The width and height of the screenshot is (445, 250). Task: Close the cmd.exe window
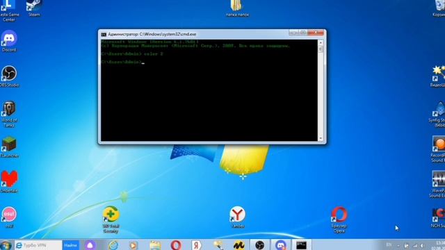[x=315, y=33]
